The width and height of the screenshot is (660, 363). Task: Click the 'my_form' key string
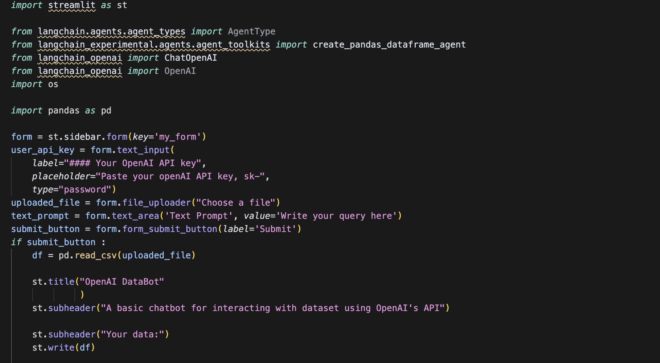coord(178,137)
